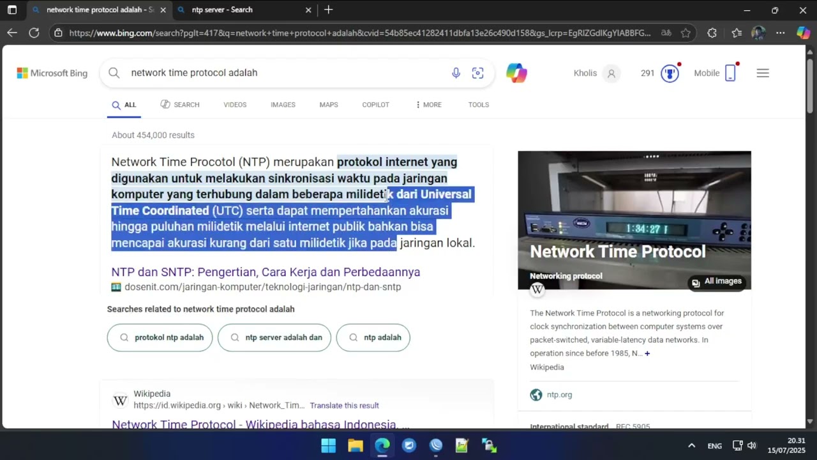This screenshot has width=817, height=460.
Task: Open Bing hamburger settings menu
Action: pyautogui.click(x=763, y=73)
